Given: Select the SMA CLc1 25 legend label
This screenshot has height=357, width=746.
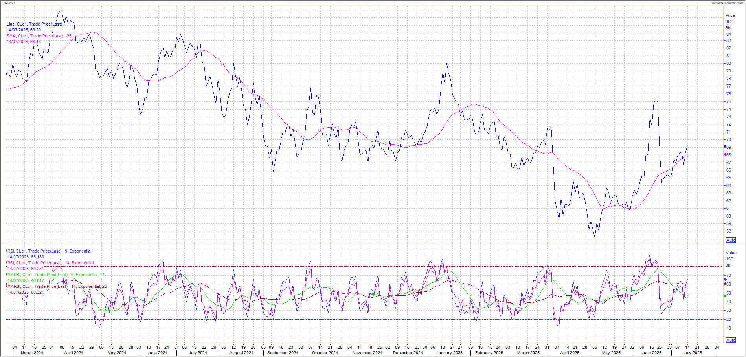Looking at the screenshot, I should (x=39, y=36).
